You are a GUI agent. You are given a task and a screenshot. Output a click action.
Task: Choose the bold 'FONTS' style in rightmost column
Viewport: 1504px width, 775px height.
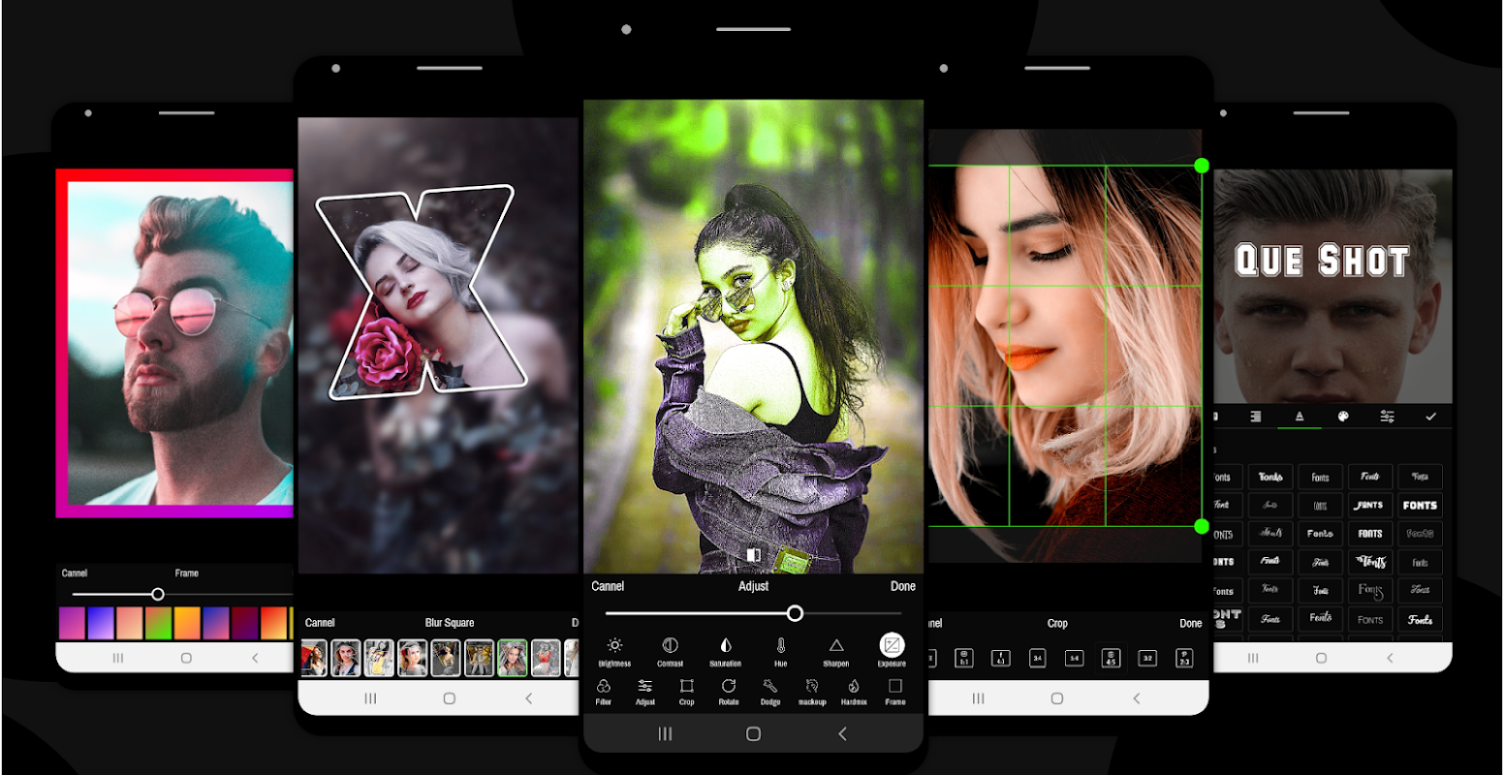tap(1420, 505)
